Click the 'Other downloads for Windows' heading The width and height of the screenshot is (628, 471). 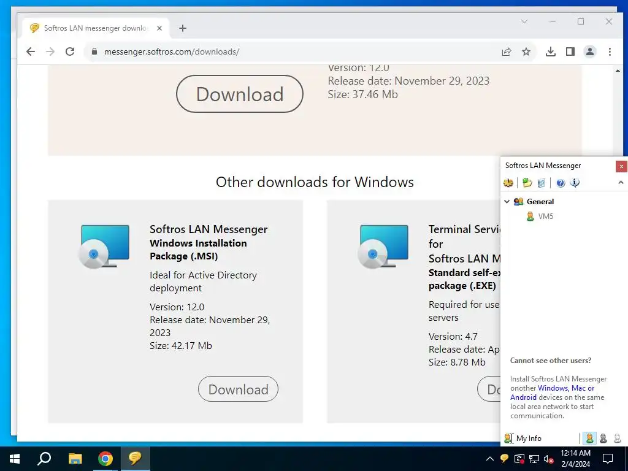click(315, 182)
